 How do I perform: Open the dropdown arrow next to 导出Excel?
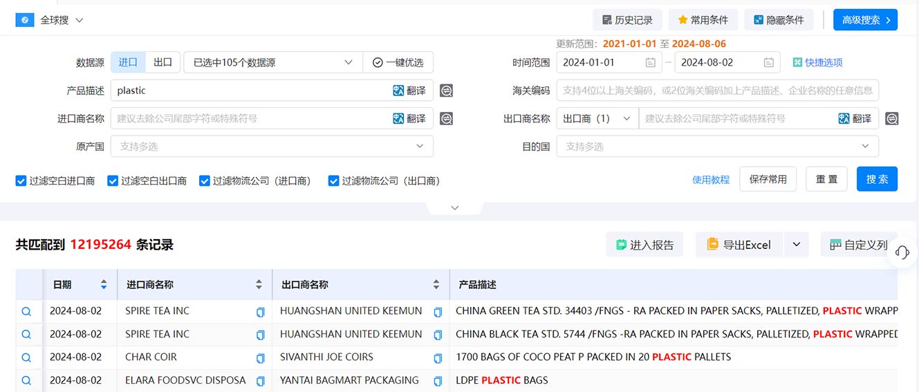796,245
